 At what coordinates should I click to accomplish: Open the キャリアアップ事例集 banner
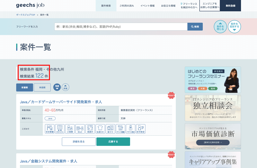point(213,160)
